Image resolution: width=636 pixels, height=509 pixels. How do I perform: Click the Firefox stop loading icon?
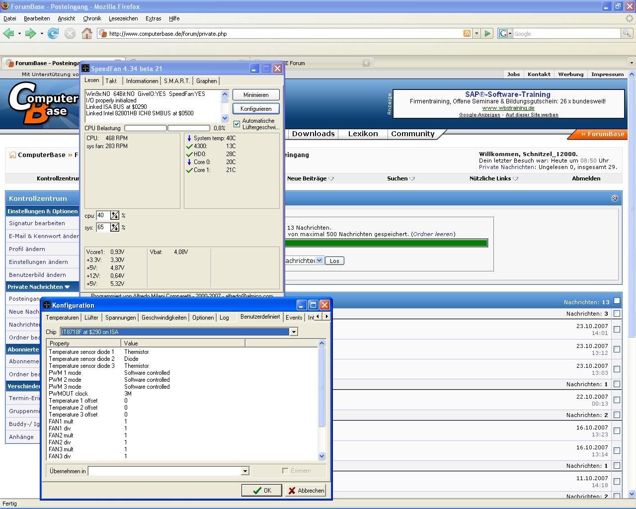[x=70, y=33]
